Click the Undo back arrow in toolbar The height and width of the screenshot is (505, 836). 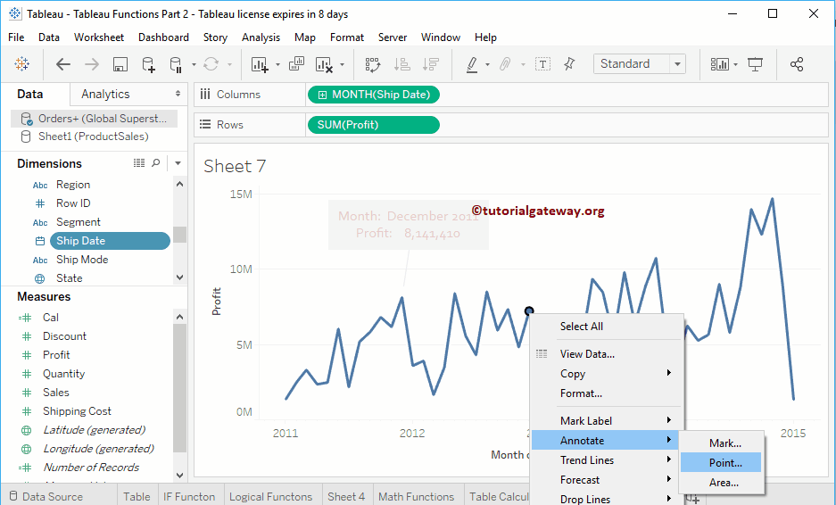pos(63,64)
